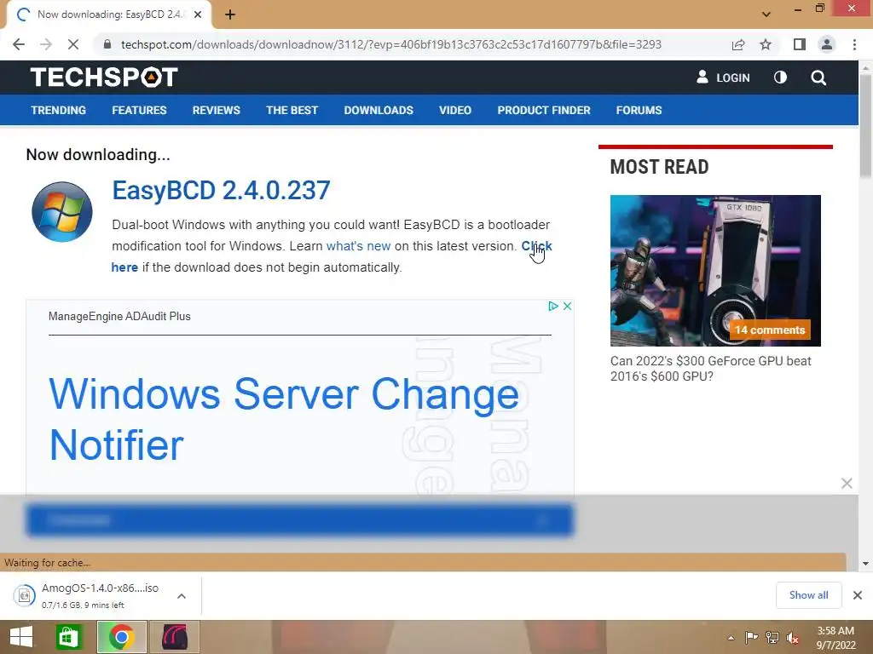Click the Chrome taskbar icon
This screenshot has width=873, height=654.
[x=121, y=637]
